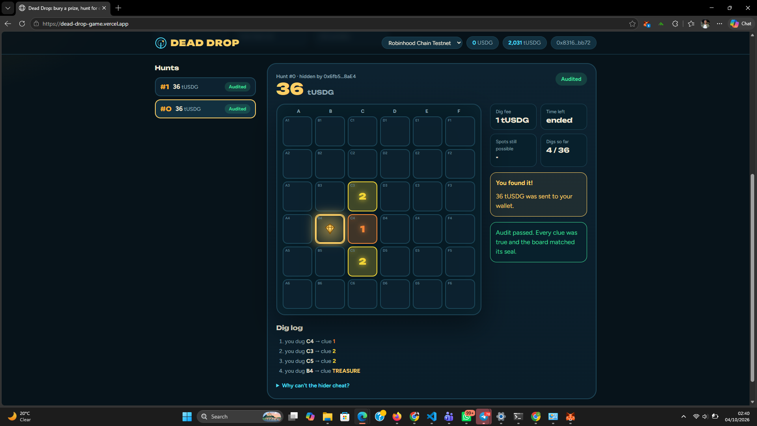Open the tab search dropdown chevron
The image size is (757, 426).
point(8,8)
